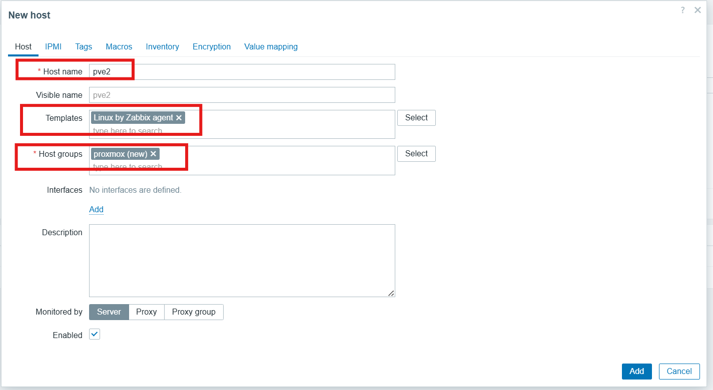Switch monitoring to Proxy group
The image size is (713, 390).
coord(194,312)
